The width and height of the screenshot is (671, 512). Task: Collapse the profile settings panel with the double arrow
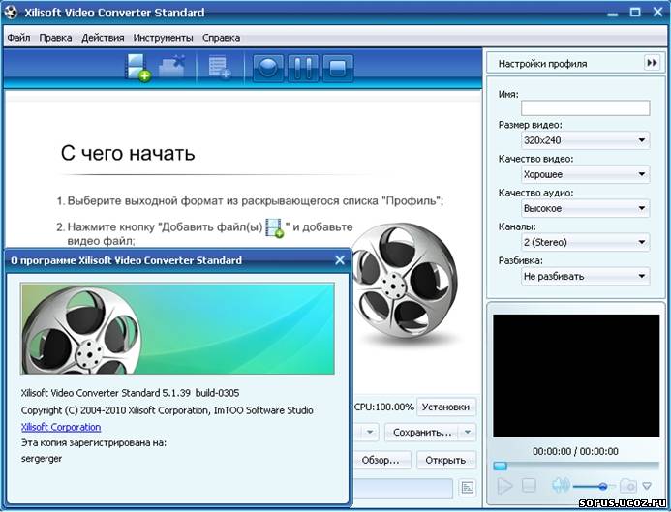coord(652,63)
